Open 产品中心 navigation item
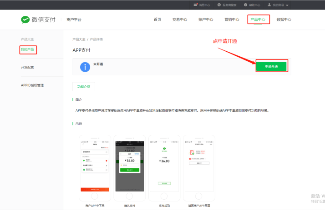The width and height of the screenshot is (325, 211). (x=258, y=20)
